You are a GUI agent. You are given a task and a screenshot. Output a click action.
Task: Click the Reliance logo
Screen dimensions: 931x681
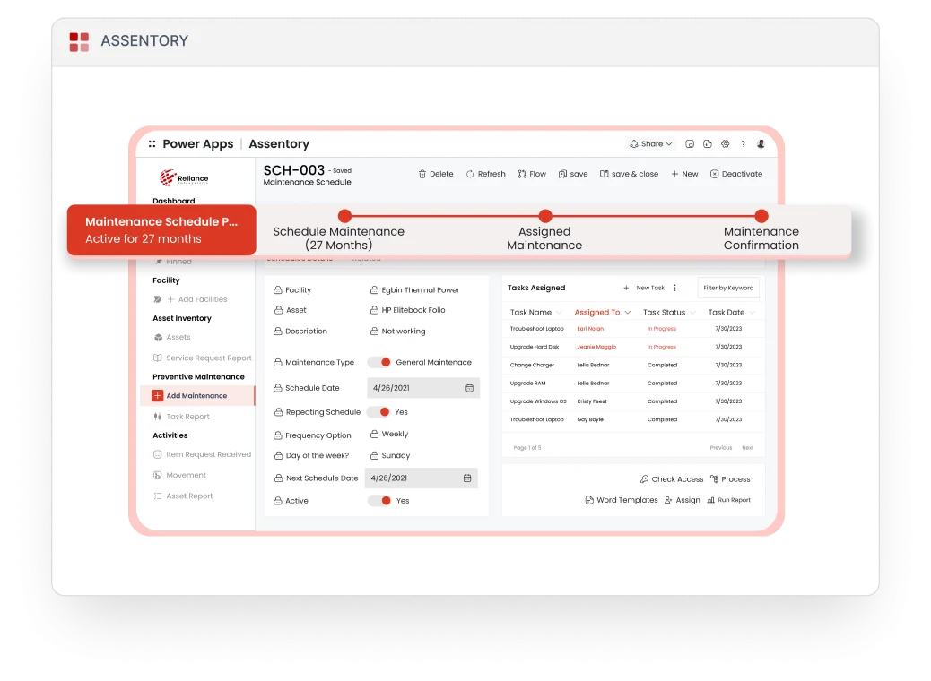pyautogui.click(x=184, y=177)
